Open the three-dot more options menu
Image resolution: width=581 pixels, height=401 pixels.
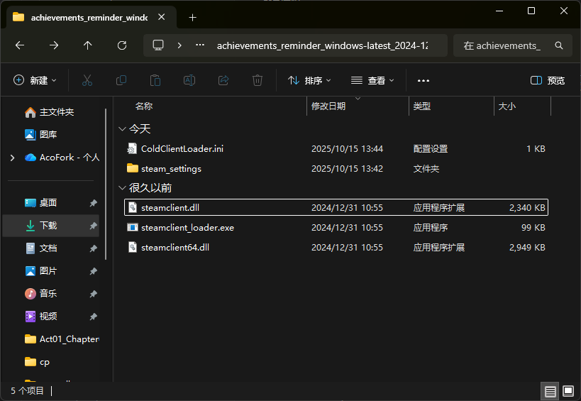pyautogui.click(x=424, y=80)
